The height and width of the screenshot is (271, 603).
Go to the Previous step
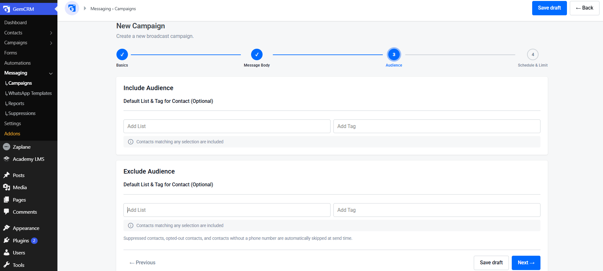coord(142,263)
